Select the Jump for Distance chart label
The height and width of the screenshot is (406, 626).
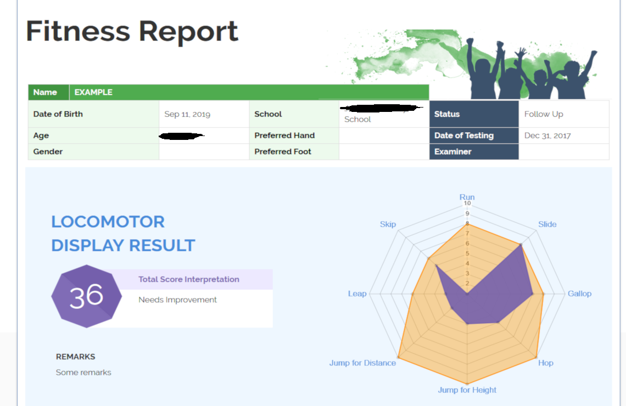(x=362, y=363)
